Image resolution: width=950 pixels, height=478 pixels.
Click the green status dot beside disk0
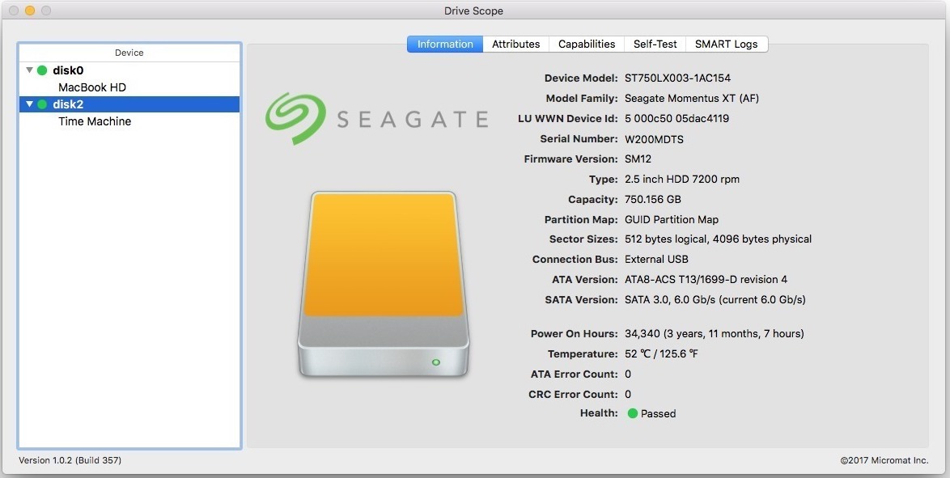coord(42,70)
